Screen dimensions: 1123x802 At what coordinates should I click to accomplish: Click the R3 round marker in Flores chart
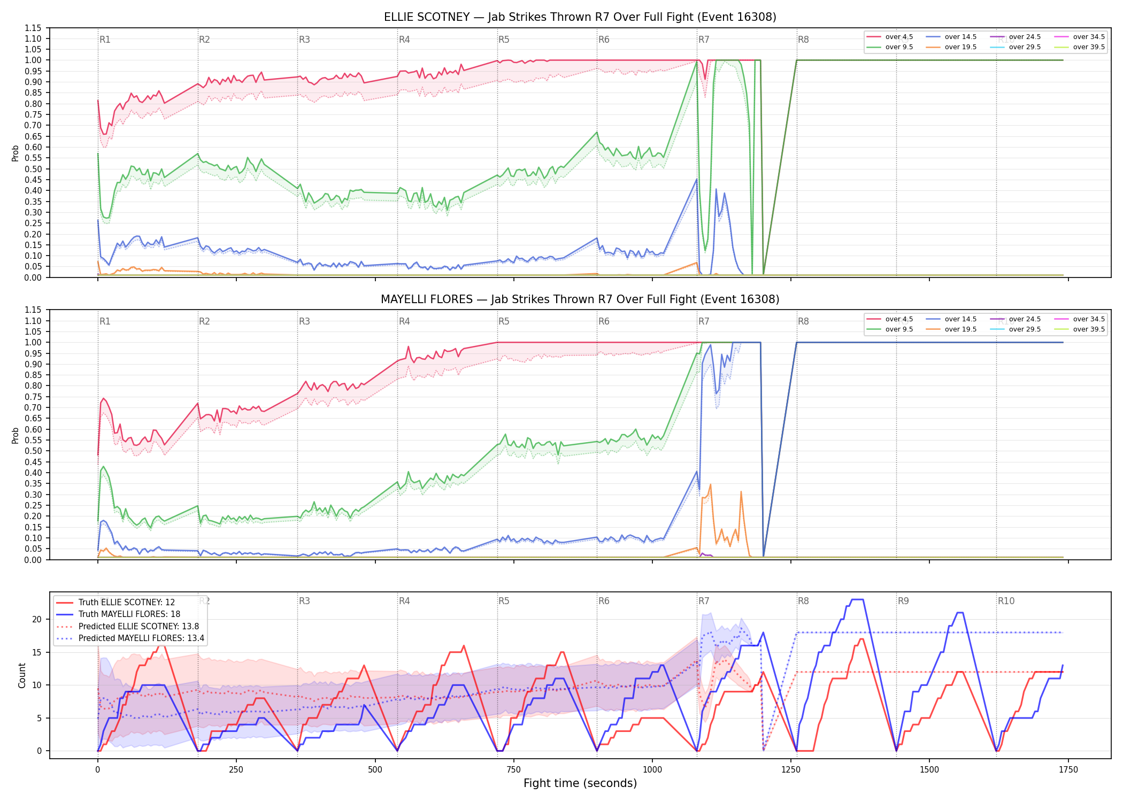(x=304, y=321)
